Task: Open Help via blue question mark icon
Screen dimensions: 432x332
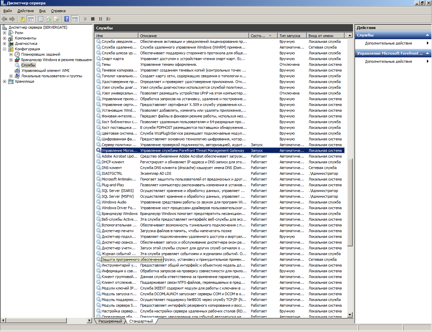Action: pos(67,19)
